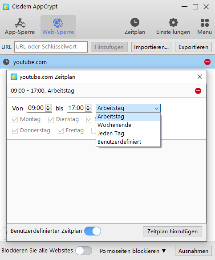
Task: Toggle the Dienstag checkbox
Action: tap(51, 119)
